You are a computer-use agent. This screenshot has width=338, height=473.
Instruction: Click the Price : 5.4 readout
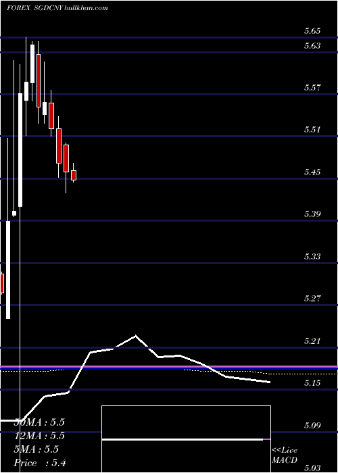point(40,463)
